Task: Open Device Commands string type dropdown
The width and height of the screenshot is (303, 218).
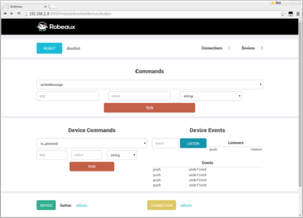Action: [122, 155]
